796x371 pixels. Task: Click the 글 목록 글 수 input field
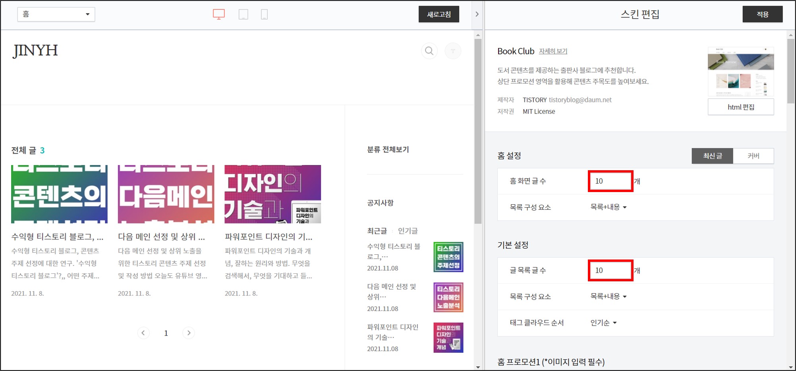click(x=611, y=271)
